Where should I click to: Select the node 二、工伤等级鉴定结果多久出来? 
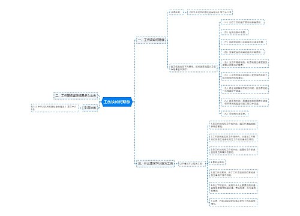(76, 95)
